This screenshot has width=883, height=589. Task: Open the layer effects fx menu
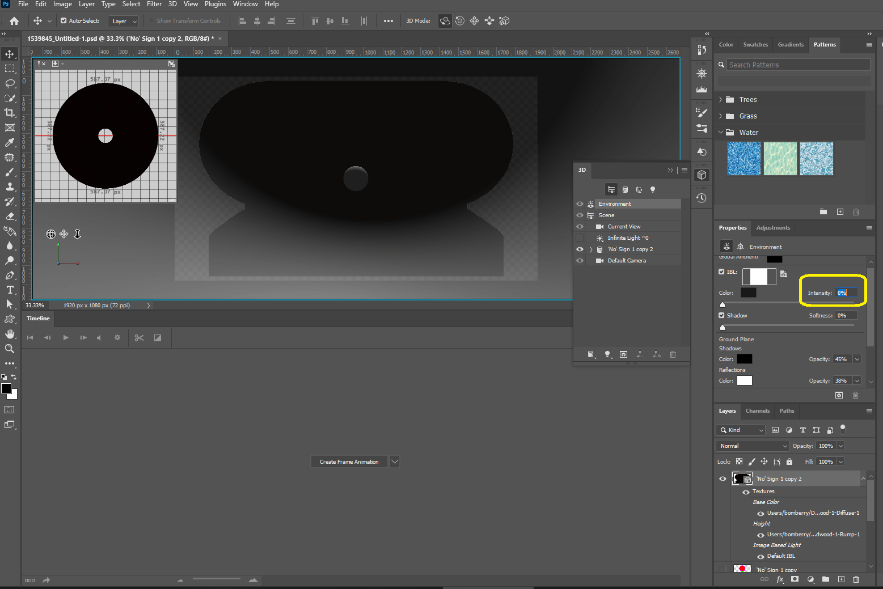tap(780, 579)
